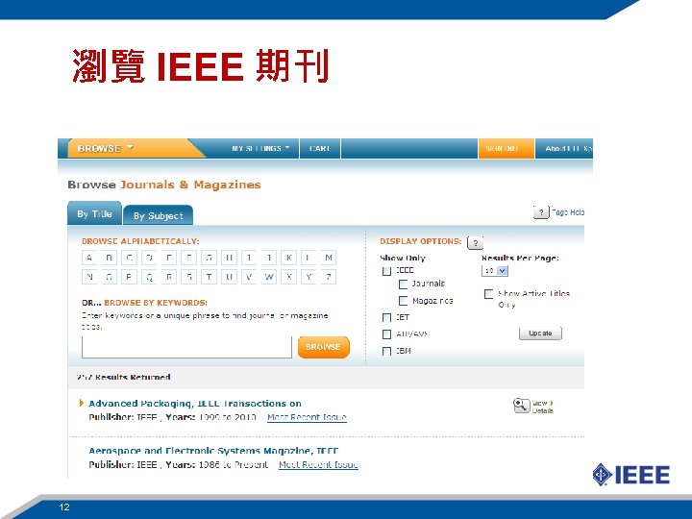
Task: Click the View Details magnifier icon
Action: click(521, 406)
